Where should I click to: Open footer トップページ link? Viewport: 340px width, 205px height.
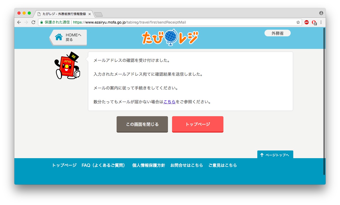pyautogui.click(x=64, y=165)
